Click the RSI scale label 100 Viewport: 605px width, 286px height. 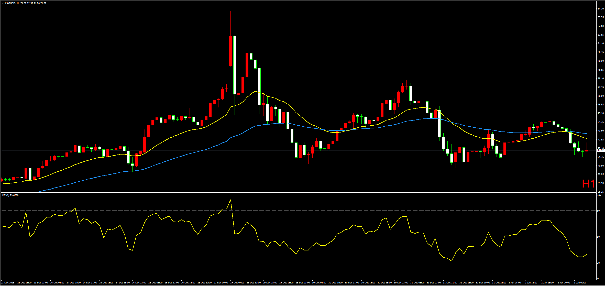pyautogui.click(x=599, y=195)
